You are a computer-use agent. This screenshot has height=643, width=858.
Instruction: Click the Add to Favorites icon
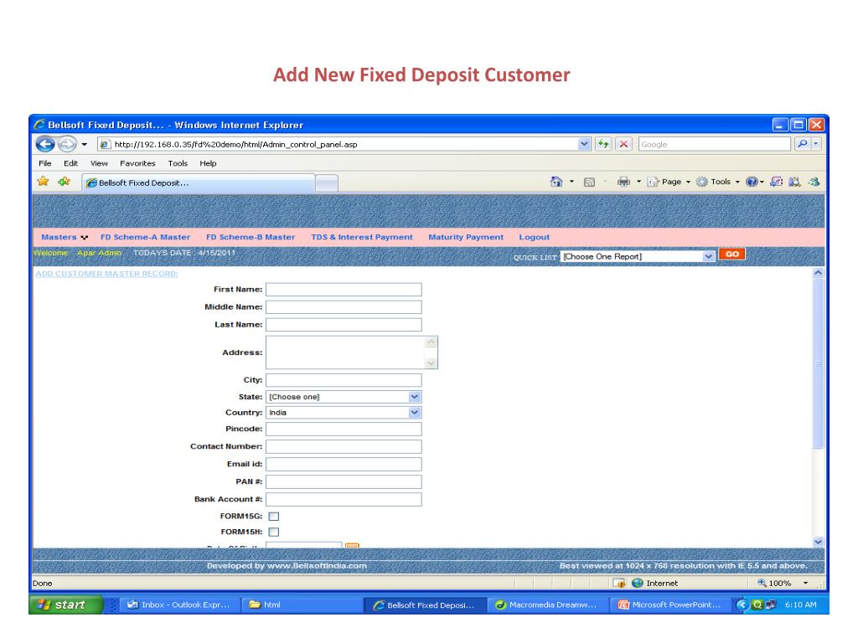64,182
